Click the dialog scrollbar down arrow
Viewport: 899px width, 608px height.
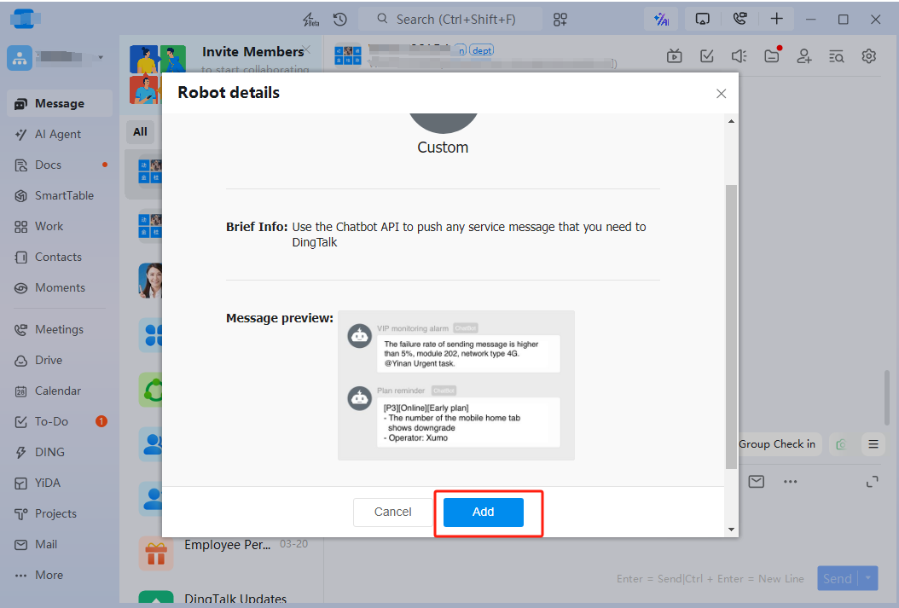tap(731, 530)
